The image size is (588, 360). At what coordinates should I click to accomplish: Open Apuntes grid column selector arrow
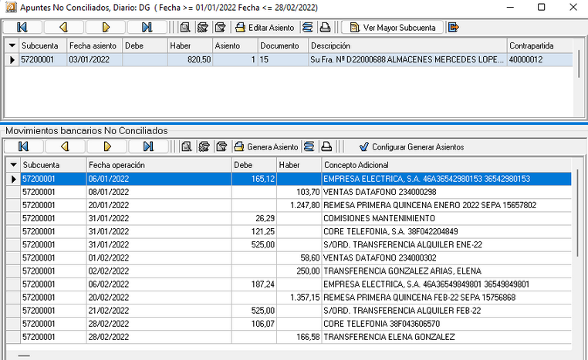point(12,45)
